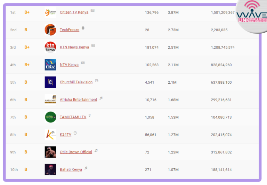Click the B+ grade in KTN News row

point(27,47)
